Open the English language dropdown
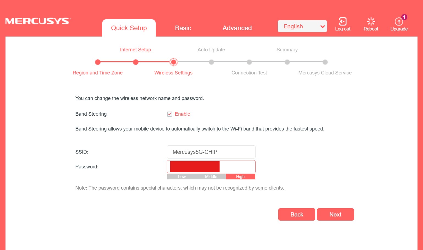Viewport: 423px width, 250px height. (302, 26)
